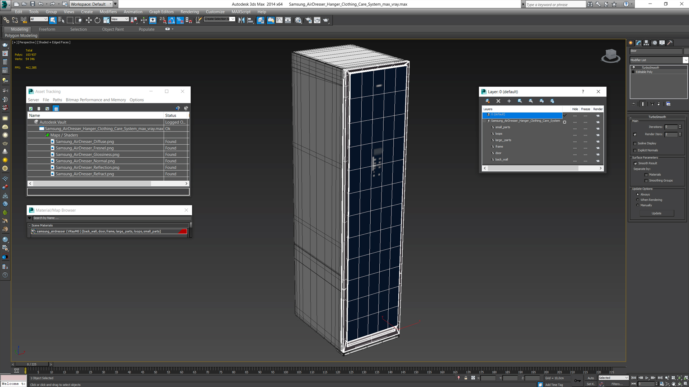The height and width of the screenshot is (387, 689).
Task: Open the Manage Layers toolbar icon
Action: point(261,20)
